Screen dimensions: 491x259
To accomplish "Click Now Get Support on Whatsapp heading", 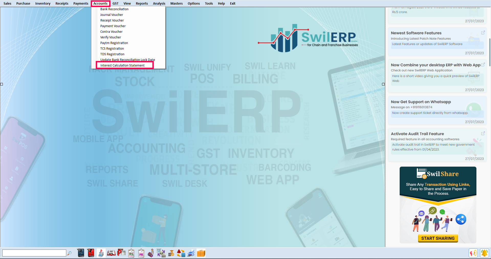I will point(421,102).
